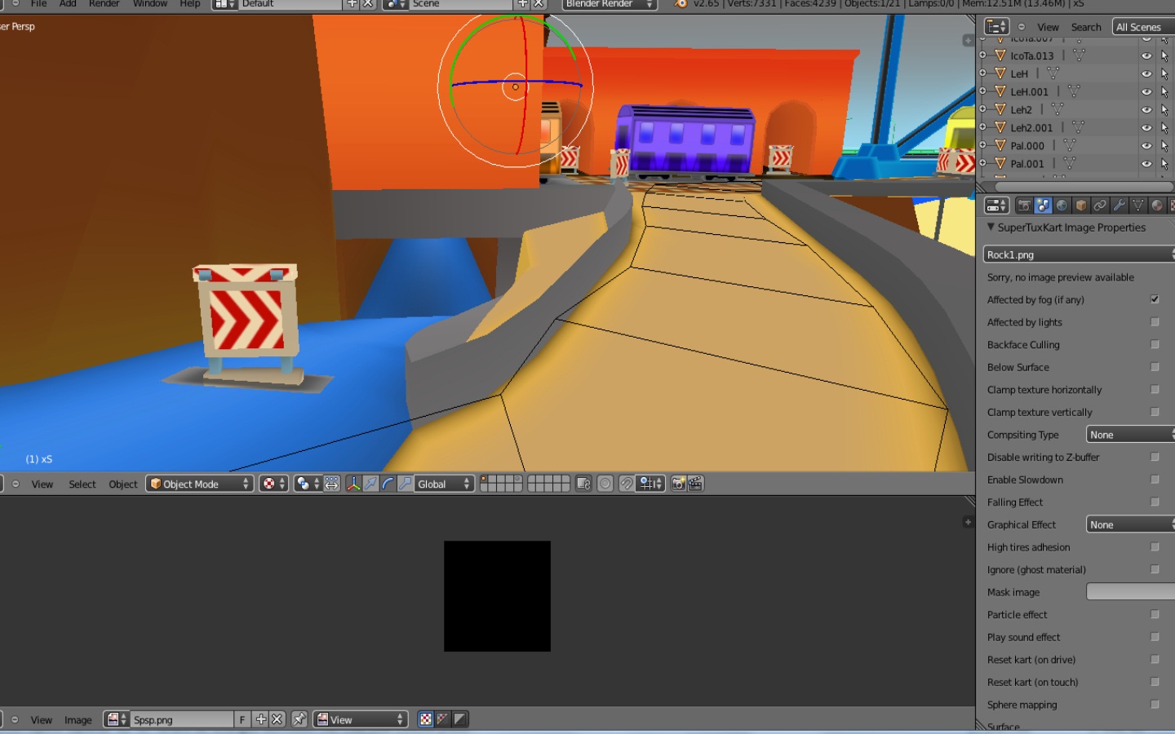Click the OpenGL render camera icon
The height and width of the screenshot is (734, 1175).
click(x=678, y=484)
